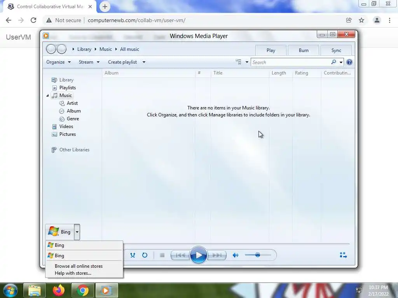Viewport: 398px width, 298px height.
Task: Click the seek bar above the playback controls
Action: pos(236,244)
